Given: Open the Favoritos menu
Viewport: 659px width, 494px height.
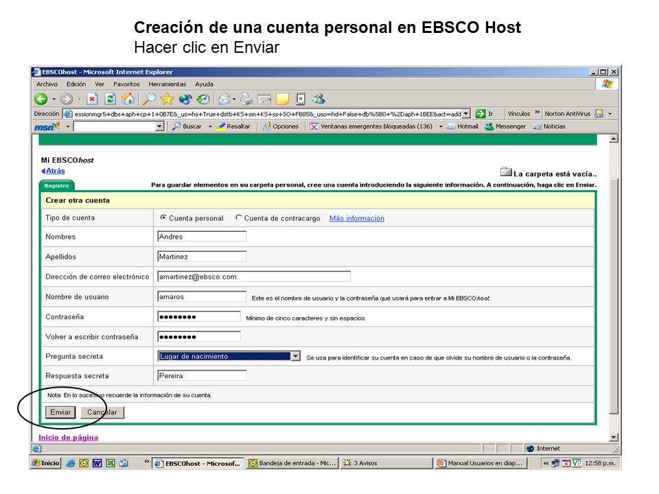Looking at the screenshot, I should pyautogui.click(x=126, y=84).
